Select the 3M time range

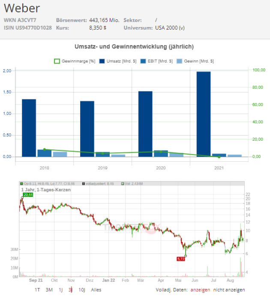click(49, 290)
